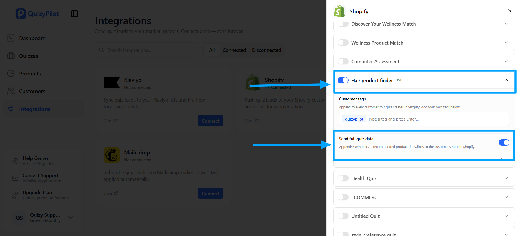
Task: Expand the Computer Assessment row
Action: (x=506, y=61)
